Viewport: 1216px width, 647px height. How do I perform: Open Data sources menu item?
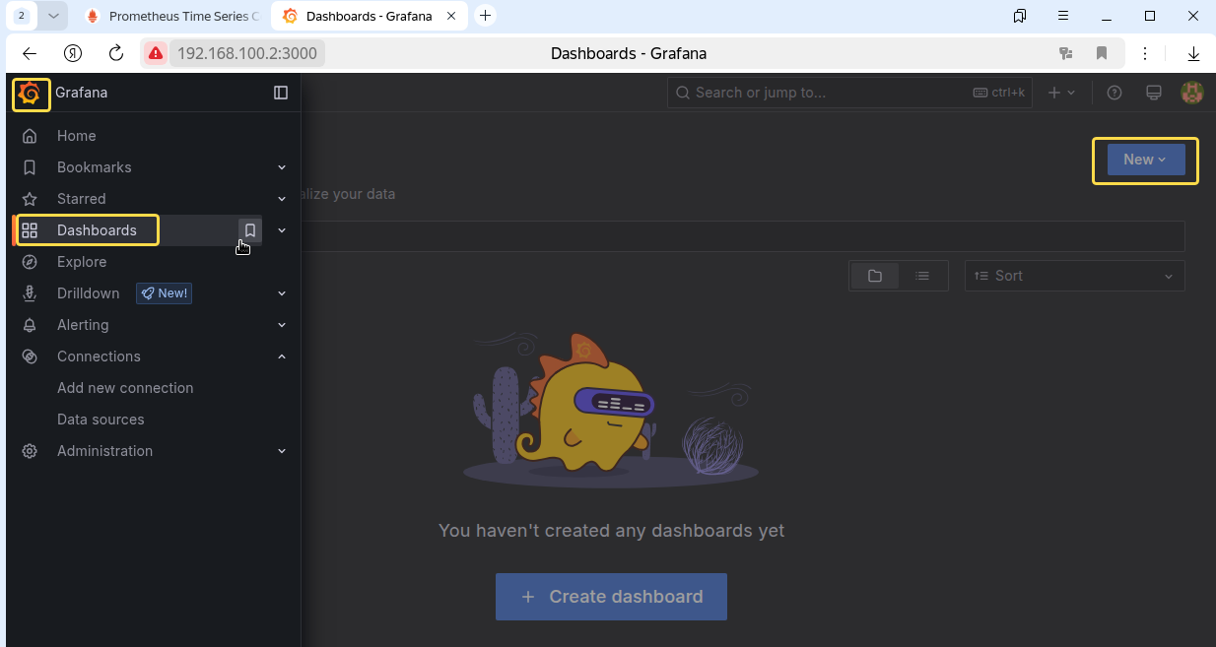[x=101, y=420]
